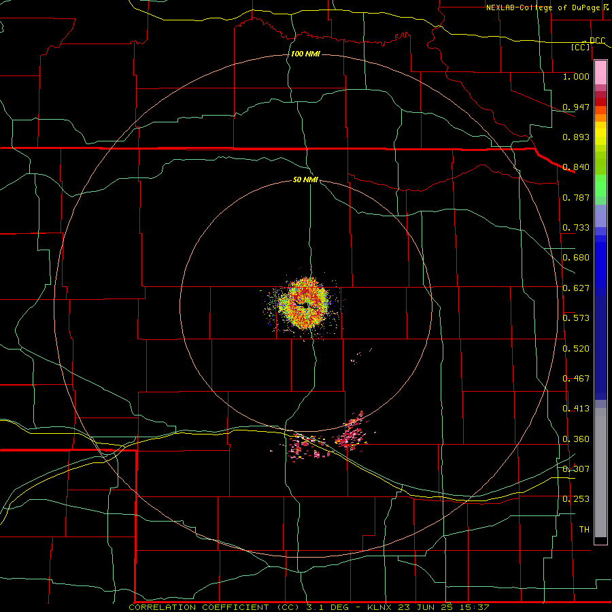Viewport: 612px width, 612px height.
Task: Select the 0.733 legend value
Action: pos(576,228)
